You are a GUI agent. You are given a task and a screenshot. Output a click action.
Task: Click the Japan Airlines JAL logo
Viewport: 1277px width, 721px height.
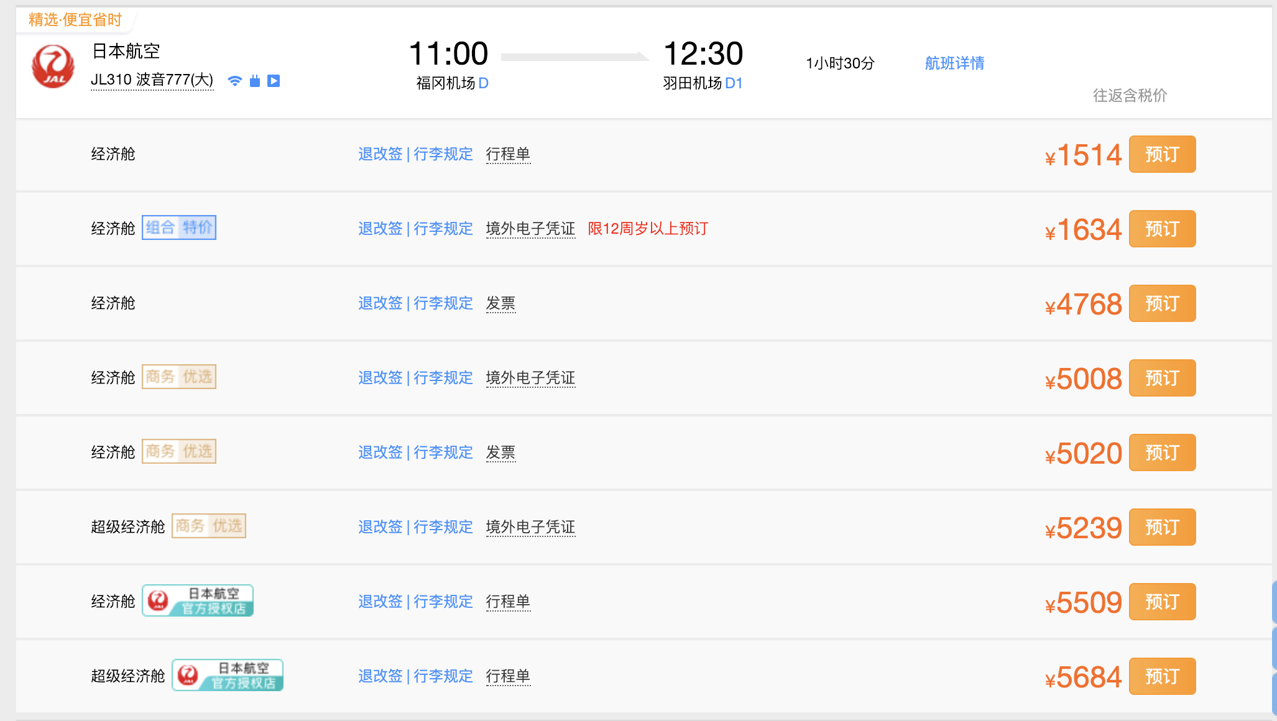[x=53, y=67]
